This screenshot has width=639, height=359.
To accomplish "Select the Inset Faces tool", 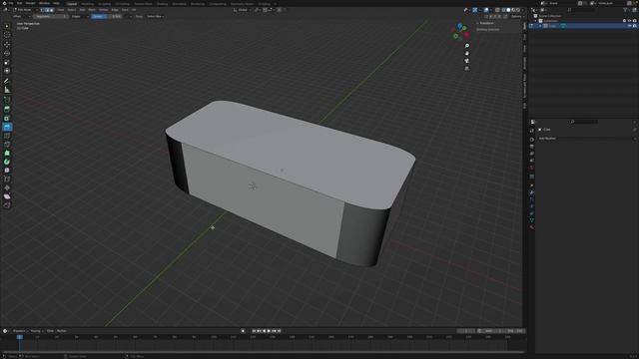I will point(7,118).
